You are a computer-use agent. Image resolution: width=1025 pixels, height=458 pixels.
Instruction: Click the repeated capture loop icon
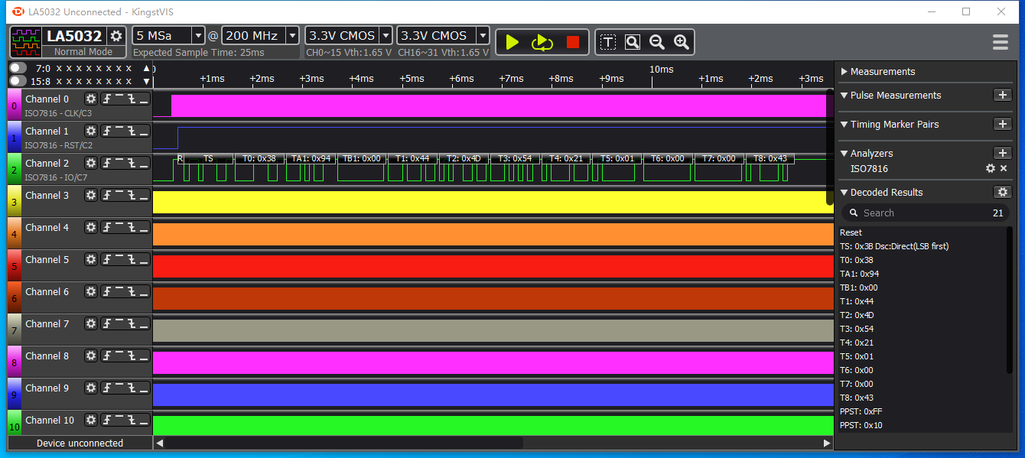[542, 42]
